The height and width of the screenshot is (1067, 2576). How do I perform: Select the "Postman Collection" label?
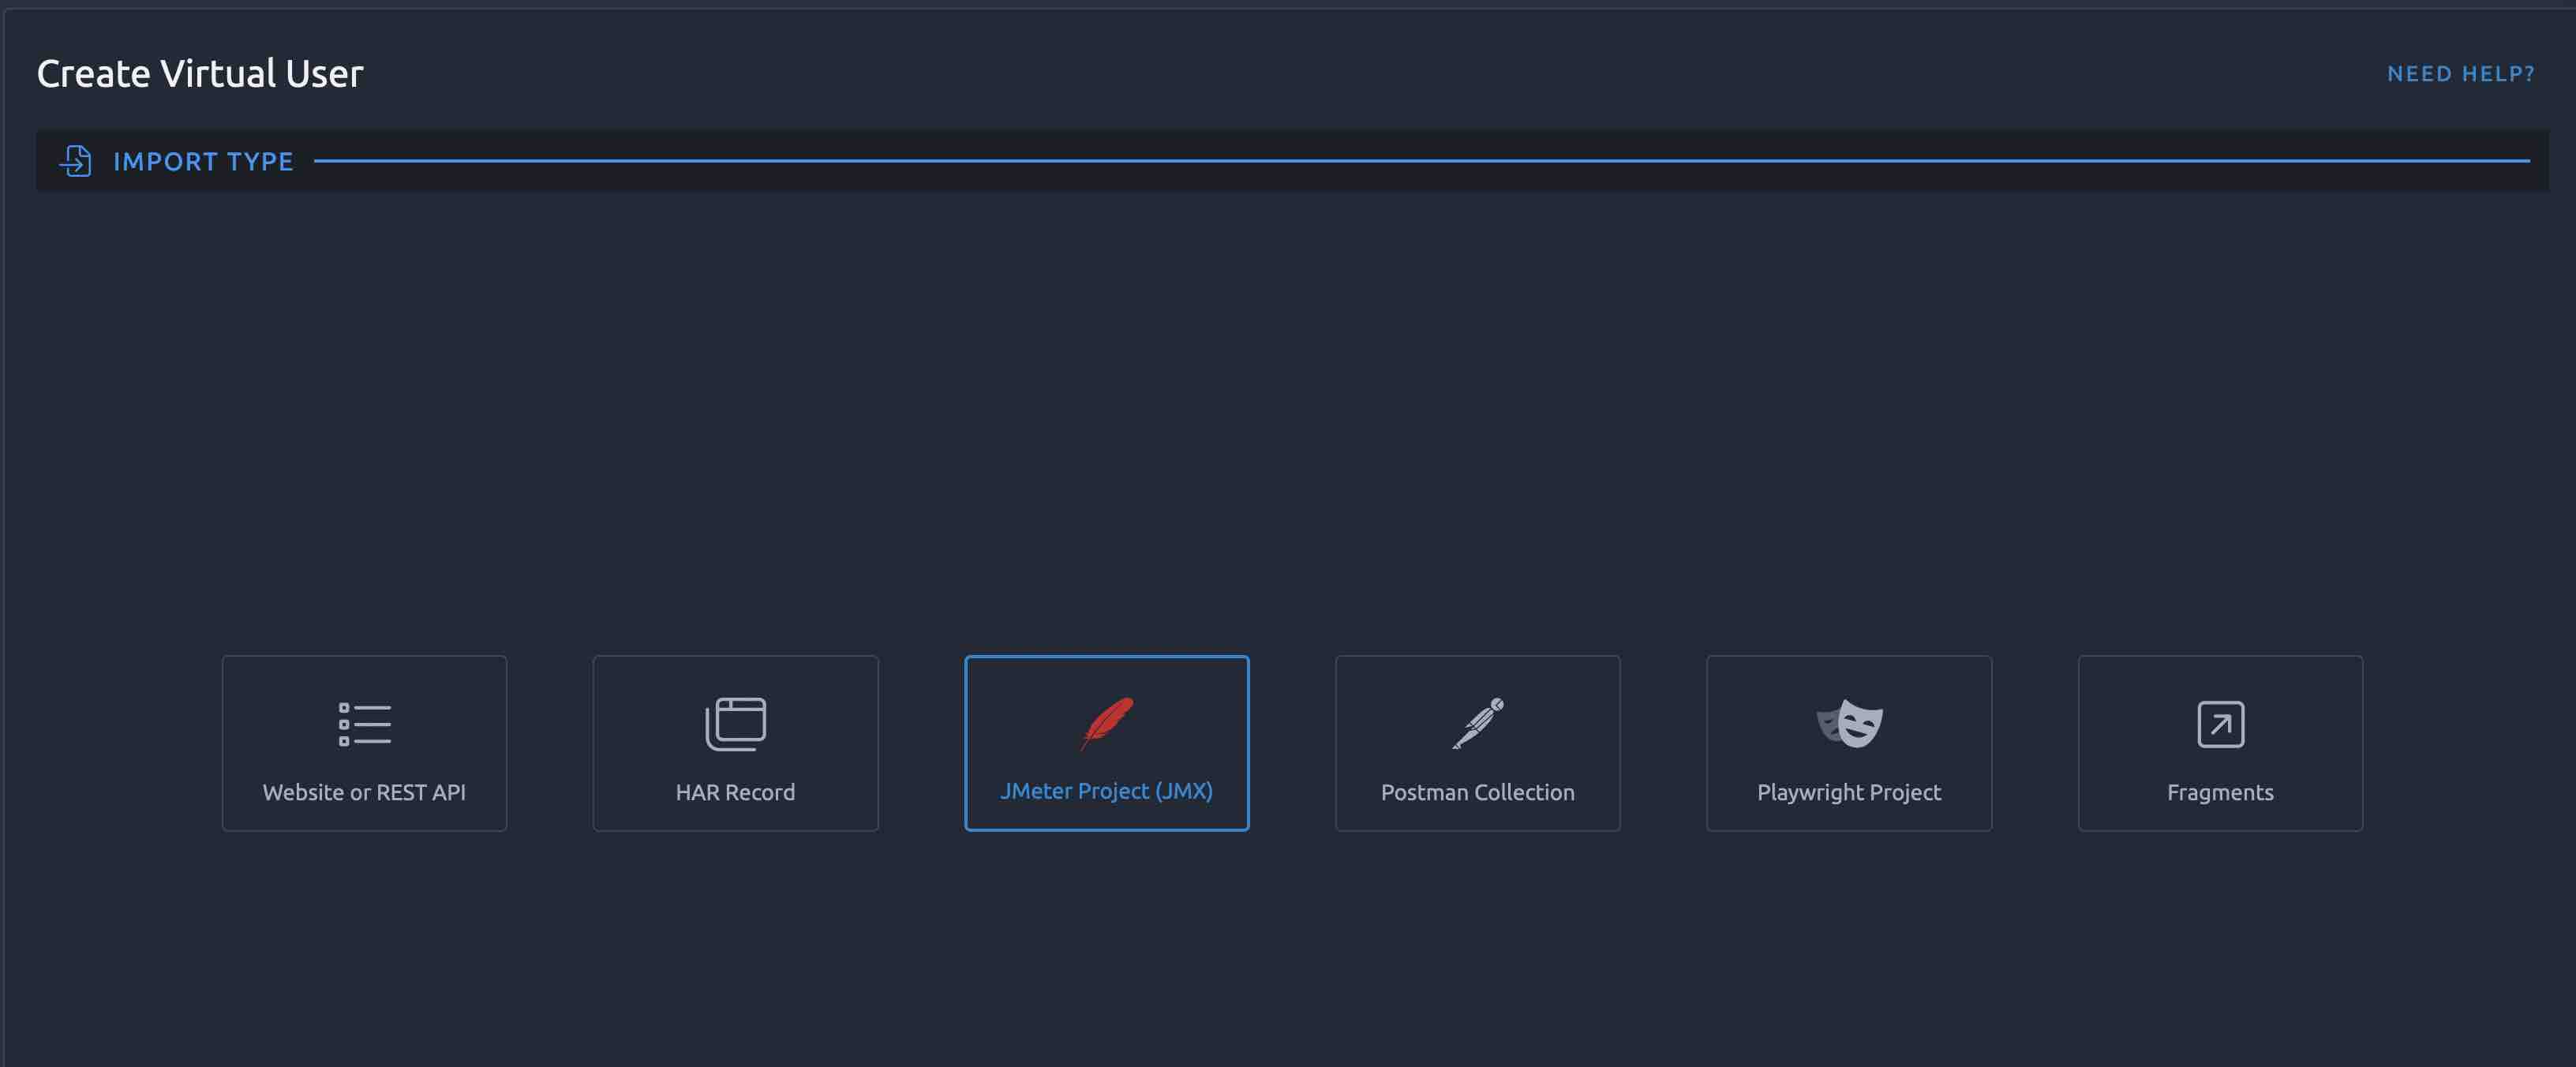tap(1477, 792)
